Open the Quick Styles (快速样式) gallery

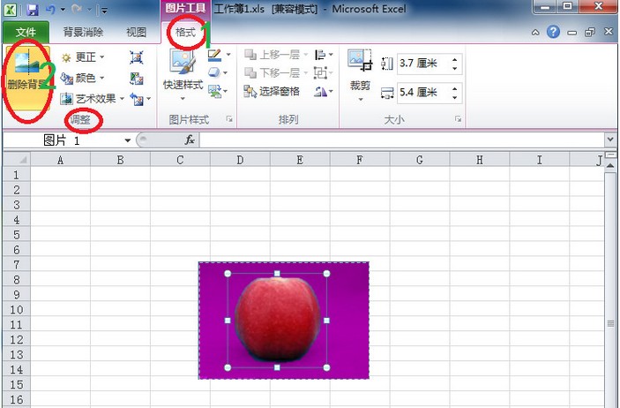click(183, 75)
